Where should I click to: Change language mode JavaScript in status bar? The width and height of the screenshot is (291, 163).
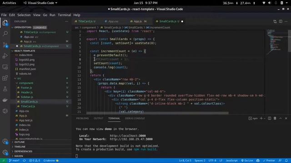[x=231, y=161]
